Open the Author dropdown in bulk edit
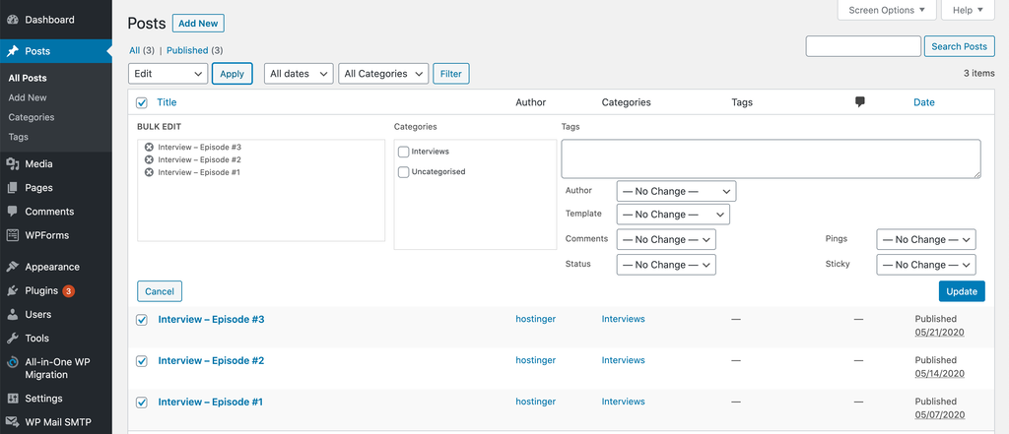Image resolution: width=1009 pixels, height=434 pixels. (x=676, y=191)
